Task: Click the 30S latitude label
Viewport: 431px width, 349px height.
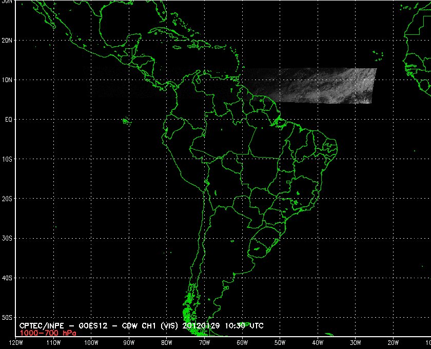Action: [7, 239]
